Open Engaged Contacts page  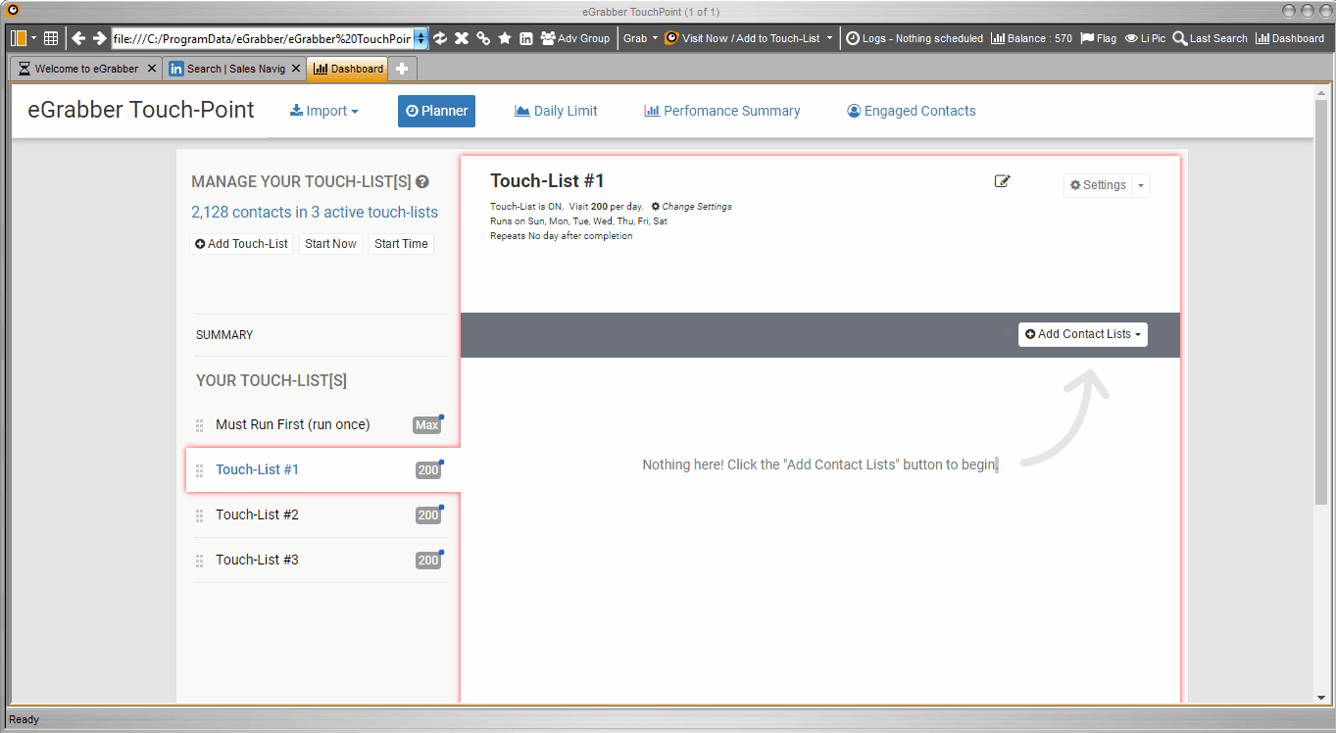pyautogui.click(x=912, y=111)
